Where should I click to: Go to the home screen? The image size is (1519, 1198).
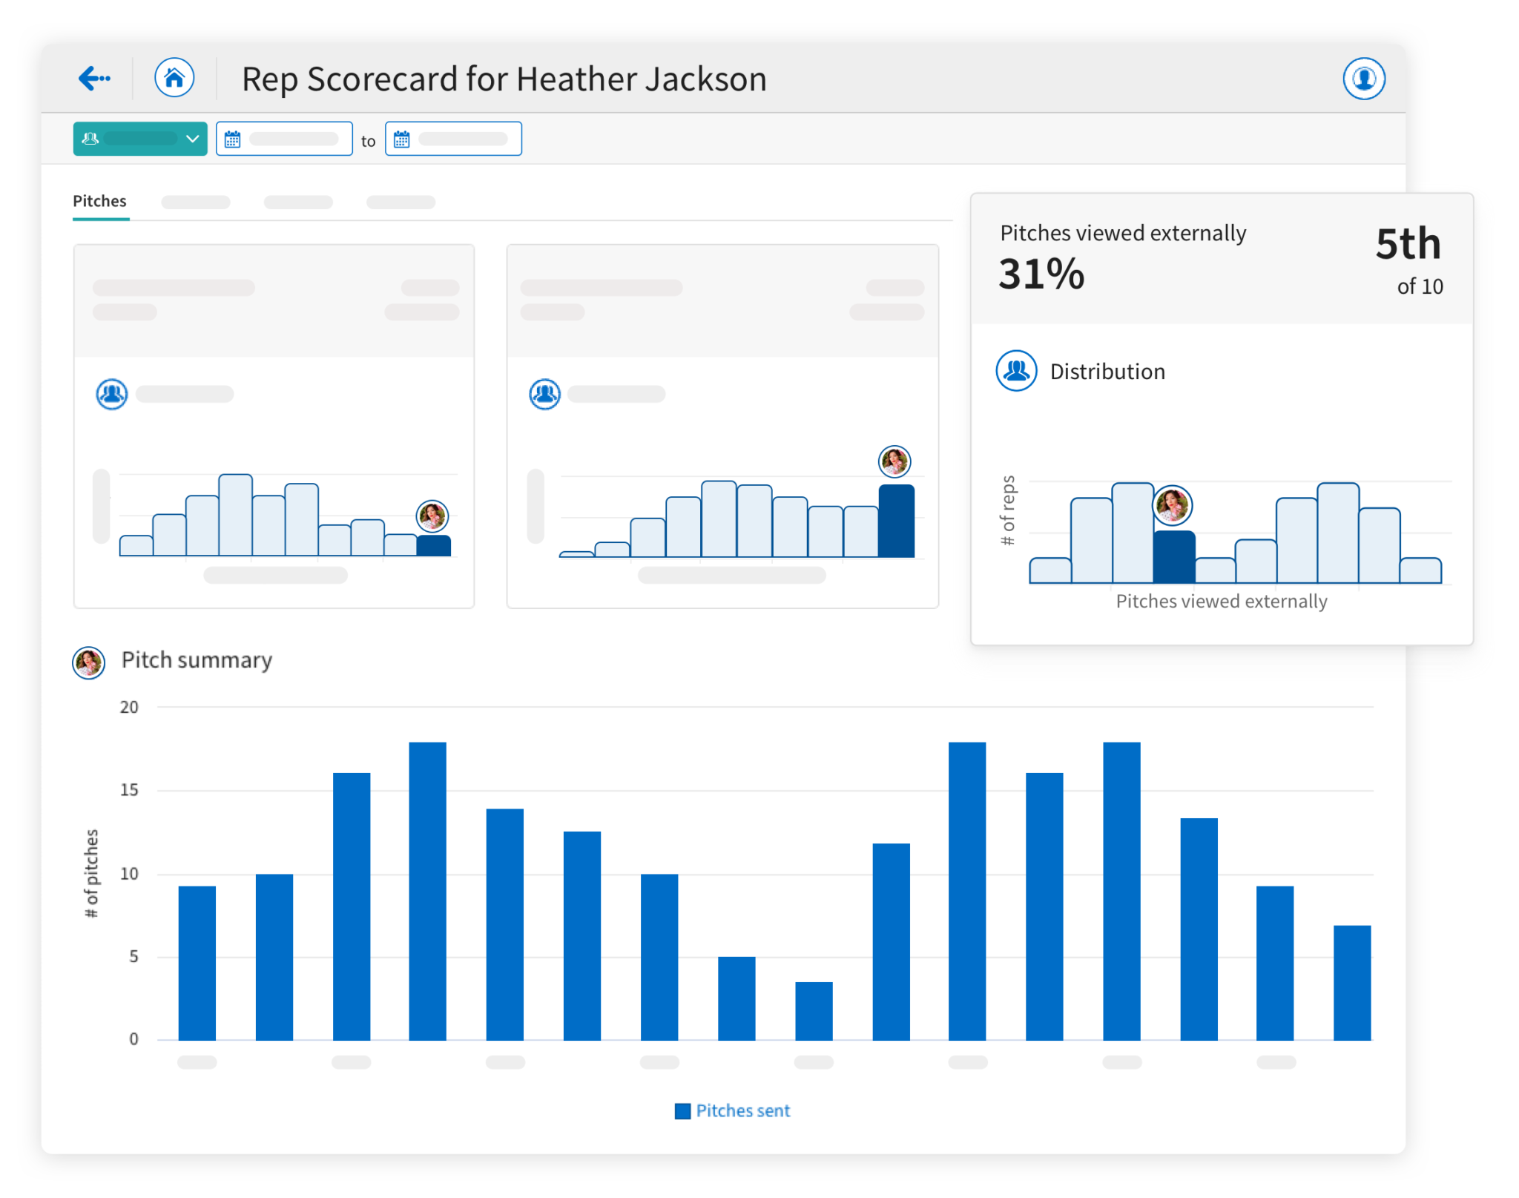tap(174, 77)
